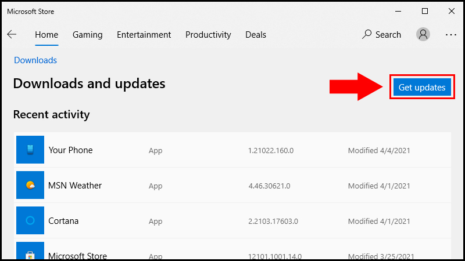Select the Your Phone app name
The image size is (465, 261).
(x=70, y=150)
